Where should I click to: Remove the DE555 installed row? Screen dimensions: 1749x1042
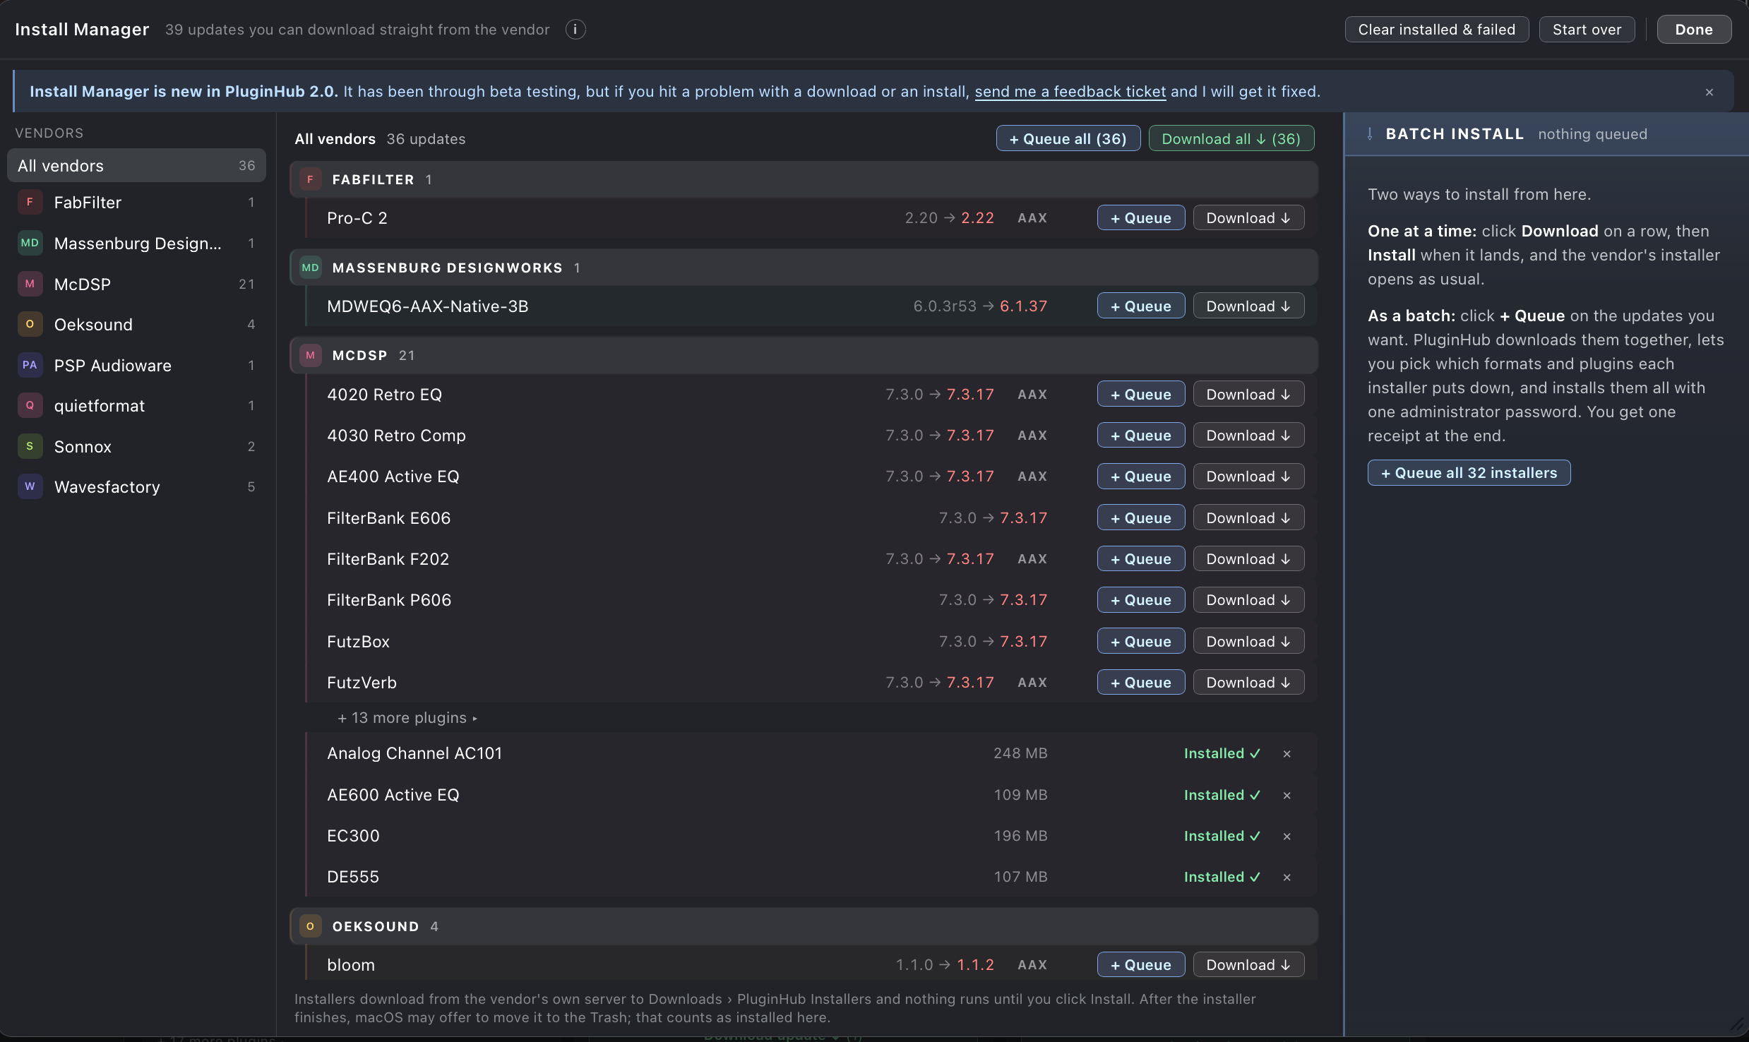coord(1287,878)
